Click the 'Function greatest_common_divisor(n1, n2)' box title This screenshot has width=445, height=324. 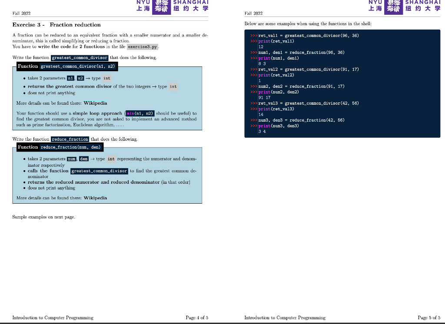(67, 66)
